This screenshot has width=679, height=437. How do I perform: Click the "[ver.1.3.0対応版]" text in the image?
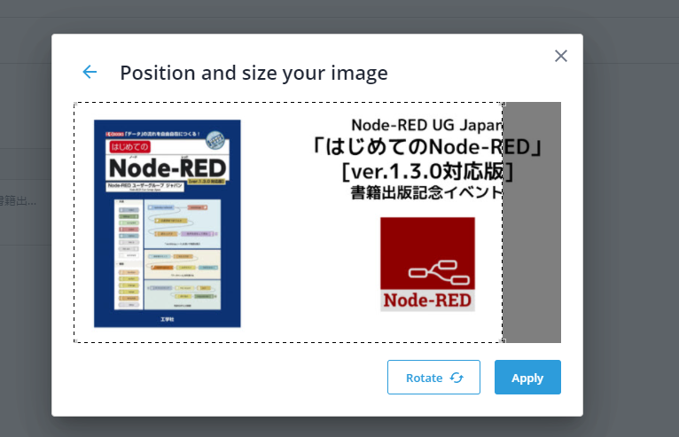click(427, 168)
